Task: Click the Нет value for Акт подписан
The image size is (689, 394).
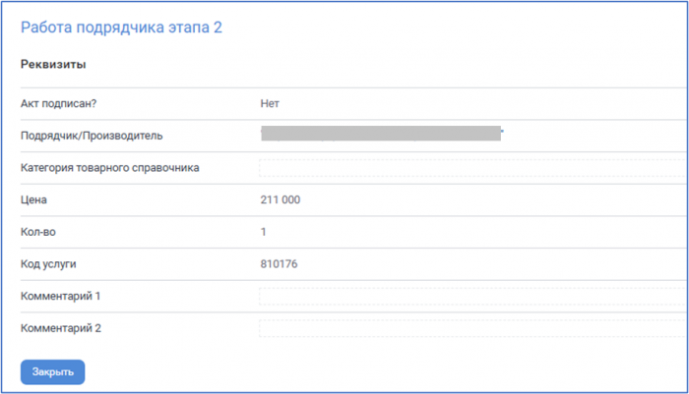Action: [x=271, y=103]
